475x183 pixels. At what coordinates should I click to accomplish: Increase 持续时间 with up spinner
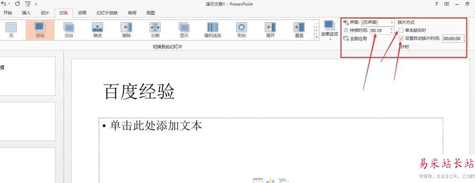tap(392, 29)
